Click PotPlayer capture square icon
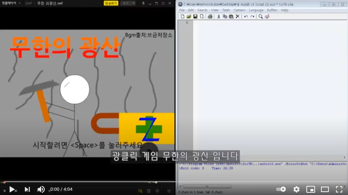This screenshot has height=195, width=348. [149, 191]
